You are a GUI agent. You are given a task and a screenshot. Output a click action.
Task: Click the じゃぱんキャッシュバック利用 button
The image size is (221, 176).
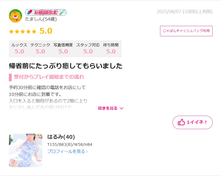tap(186, 31)
